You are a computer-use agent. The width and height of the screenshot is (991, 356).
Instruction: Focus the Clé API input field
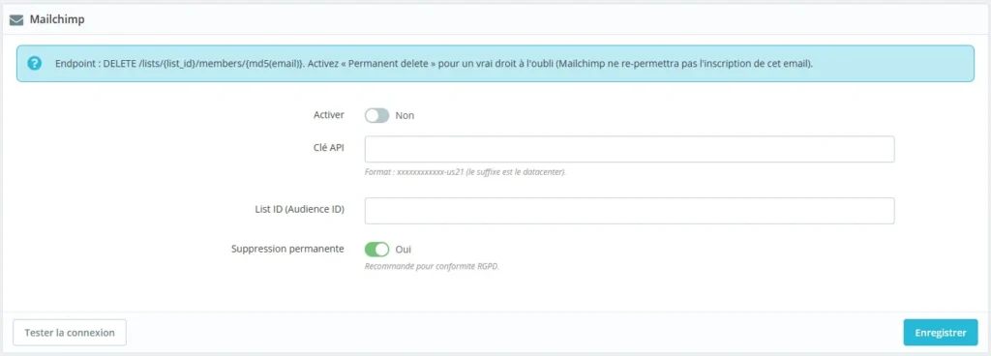click(629, 149)
